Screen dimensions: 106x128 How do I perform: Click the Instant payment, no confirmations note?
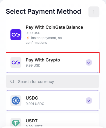44,40
